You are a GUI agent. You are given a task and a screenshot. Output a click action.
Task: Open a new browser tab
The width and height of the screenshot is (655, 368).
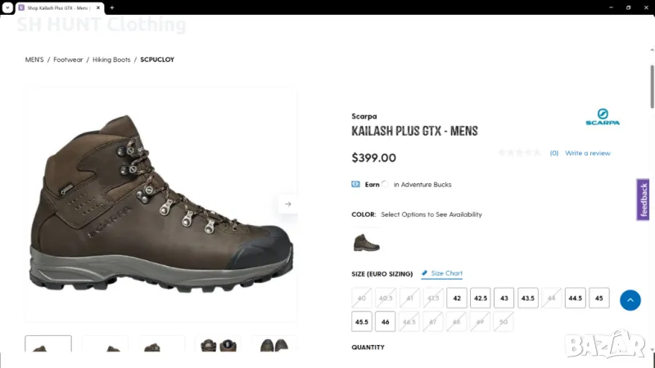(x=112, y=7)
